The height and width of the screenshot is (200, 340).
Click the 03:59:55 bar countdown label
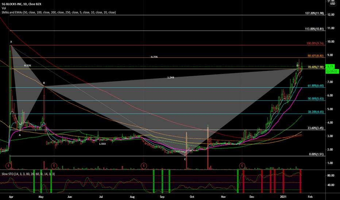pyautogui.click(x=333, y=71)
